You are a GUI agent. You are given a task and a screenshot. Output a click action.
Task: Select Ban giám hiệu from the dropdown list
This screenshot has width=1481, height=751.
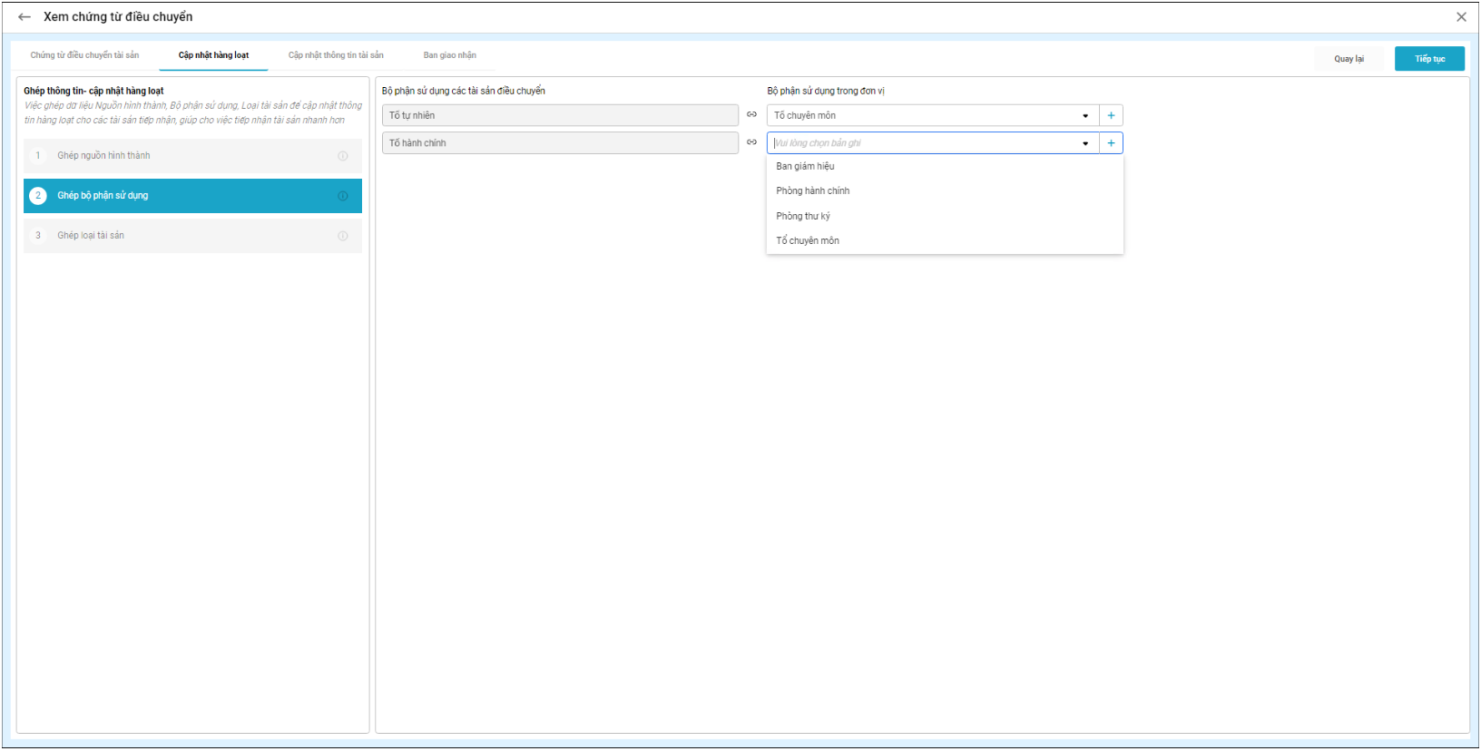tap(805, 167)
